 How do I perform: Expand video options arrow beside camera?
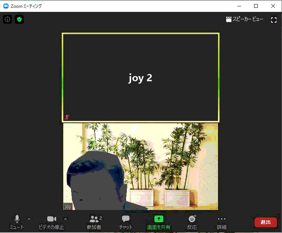pos(65,219)
